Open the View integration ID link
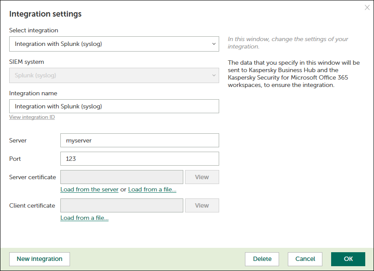Viewport: 374px width, 271px height. (x=32, y=117)
